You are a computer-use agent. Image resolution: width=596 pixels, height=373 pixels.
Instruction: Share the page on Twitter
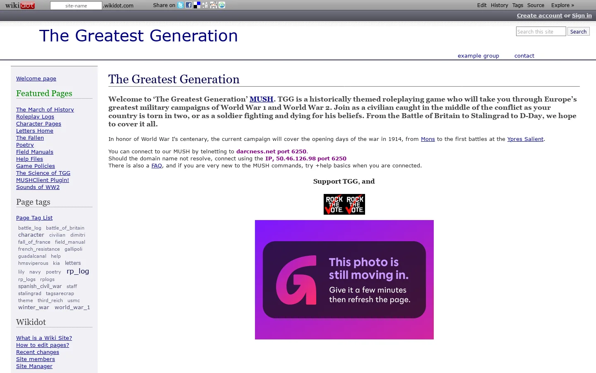pos(180,5)
